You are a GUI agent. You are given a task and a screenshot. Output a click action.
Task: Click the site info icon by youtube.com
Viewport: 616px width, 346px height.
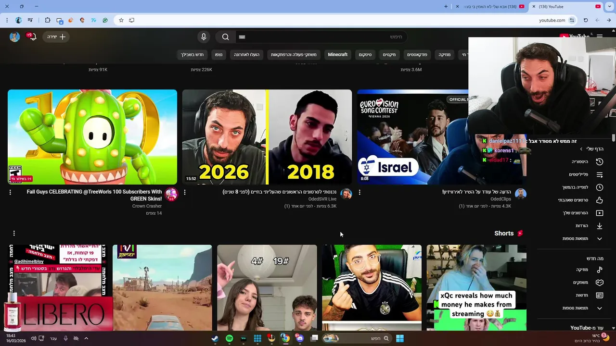[572, 20]
